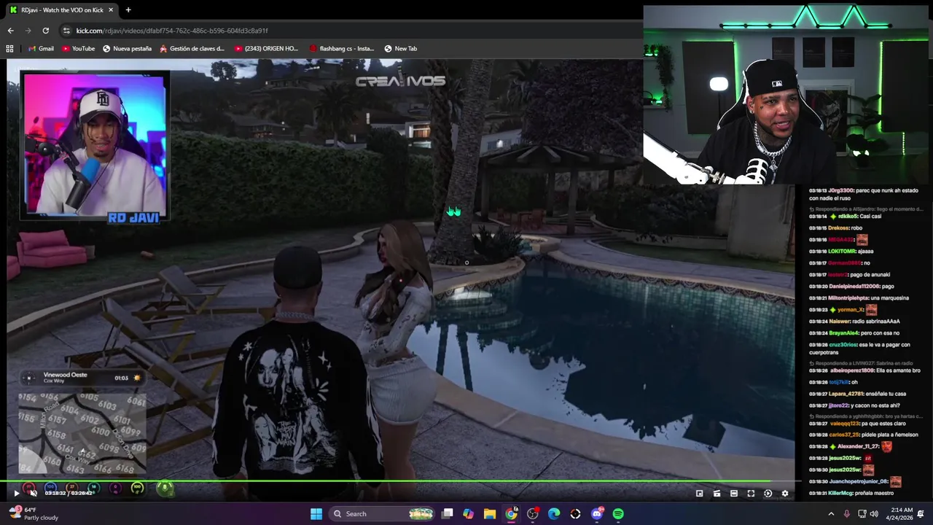Screen dimensions: 933x525
Task: Open the weather widget showing 64°F
Action: pyautogui.click(x=33, y=514)
